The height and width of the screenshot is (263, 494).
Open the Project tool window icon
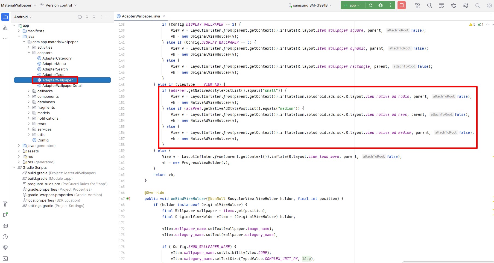tap(5, 17)
